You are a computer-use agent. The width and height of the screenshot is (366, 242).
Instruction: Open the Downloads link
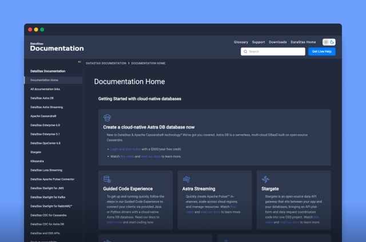click(x=278, y=42)
